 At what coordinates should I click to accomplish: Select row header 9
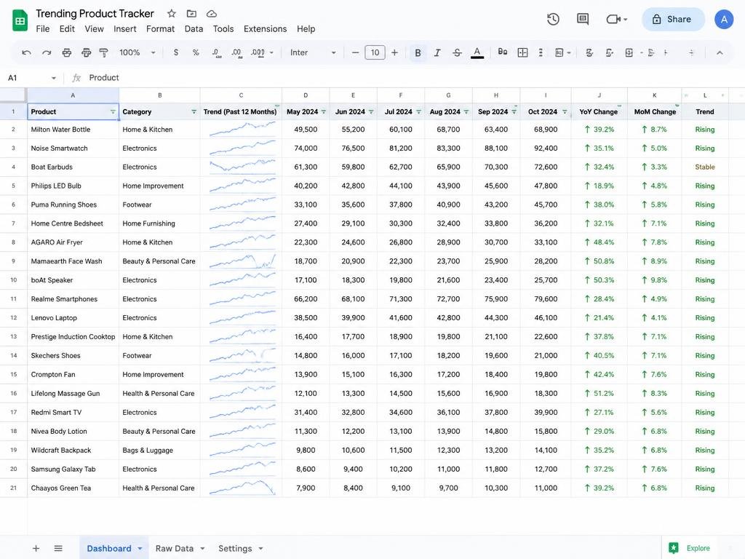[x=13, y=261]
